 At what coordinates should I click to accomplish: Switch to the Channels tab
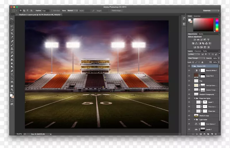pyautogui.click(x=198, y=51)
